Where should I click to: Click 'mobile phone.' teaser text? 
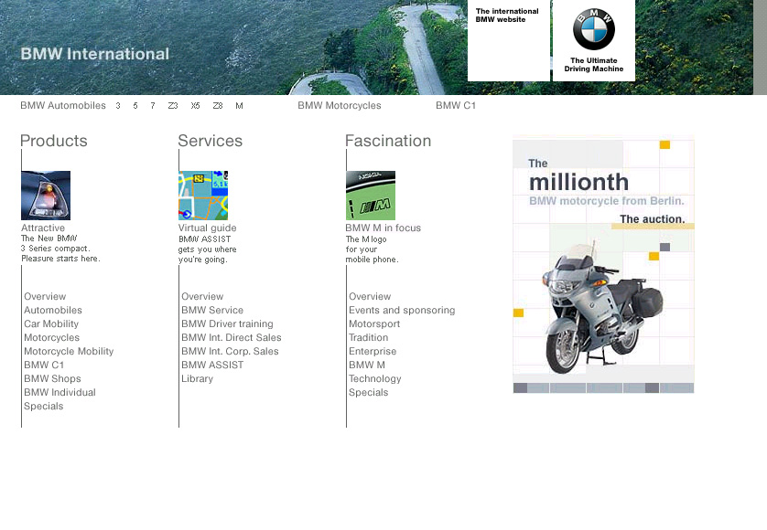(x=372, y=260)
